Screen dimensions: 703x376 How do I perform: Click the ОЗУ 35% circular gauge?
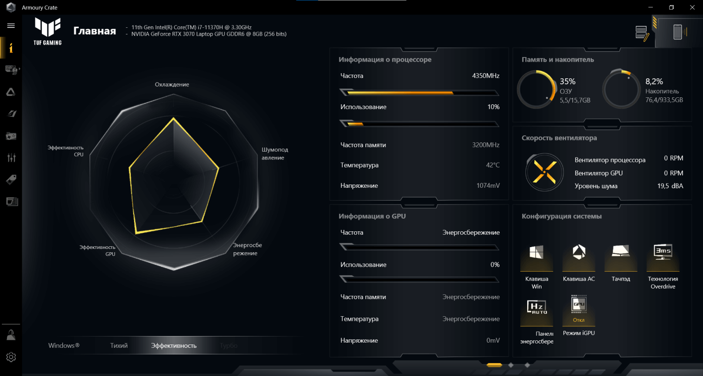537,89
